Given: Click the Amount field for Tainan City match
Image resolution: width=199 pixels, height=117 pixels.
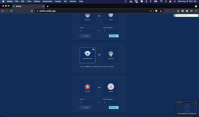Looking at the screenshot, I should pos(88,103).
